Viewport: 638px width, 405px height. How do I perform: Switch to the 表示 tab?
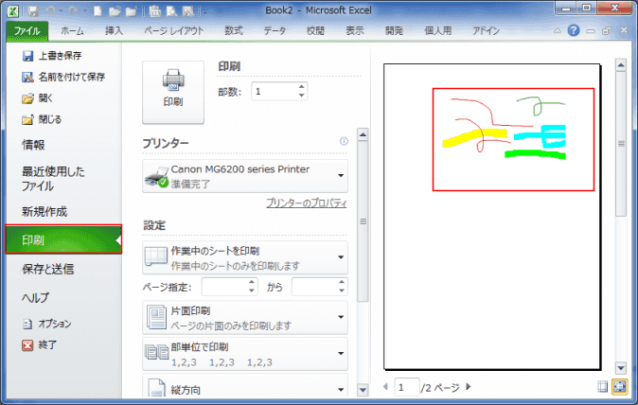(x=355, y=31)
